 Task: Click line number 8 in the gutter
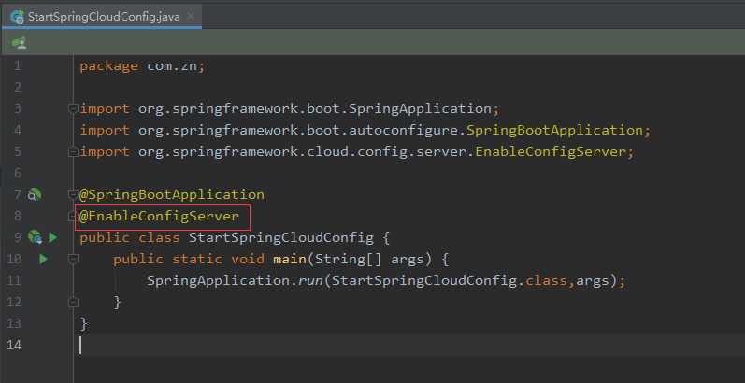(18, 217)
